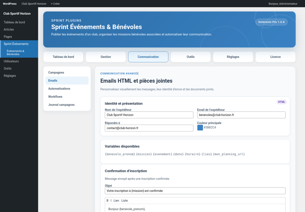The height and width of the screenshot is (212, 305).
Task: Click the {evenement} variable
Action: [x=163, y=154]
